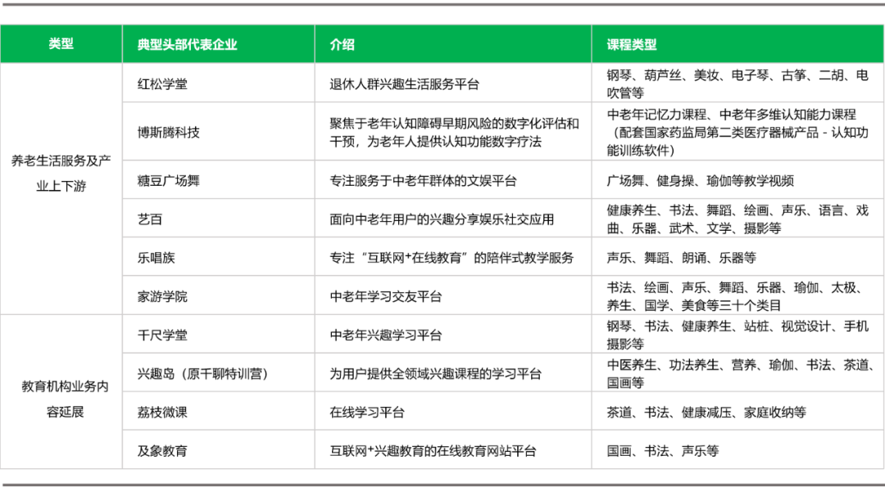This screenshot has height=487, width=885.
Task: Click the 艺百 company cell
Action: pos(150,219)
